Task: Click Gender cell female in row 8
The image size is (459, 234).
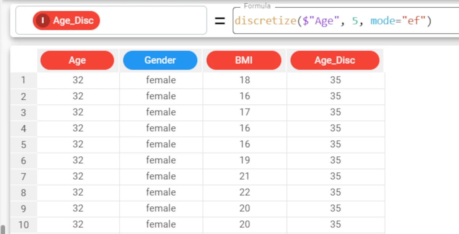Action: (161, 192)
